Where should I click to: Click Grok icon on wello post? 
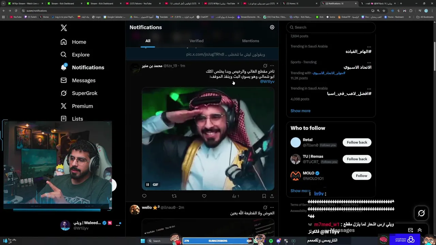tap(265, 207)
